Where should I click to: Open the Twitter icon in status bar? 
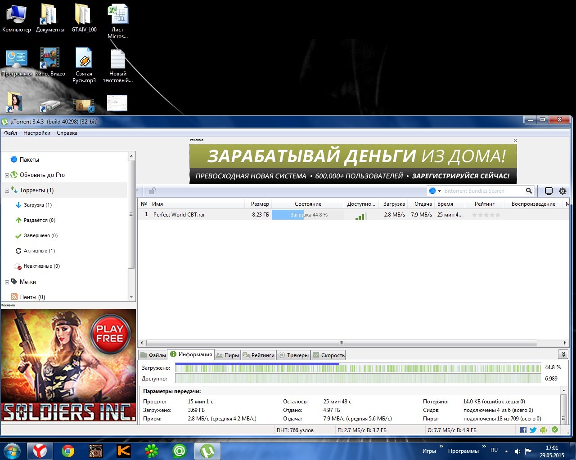point(533,430)
